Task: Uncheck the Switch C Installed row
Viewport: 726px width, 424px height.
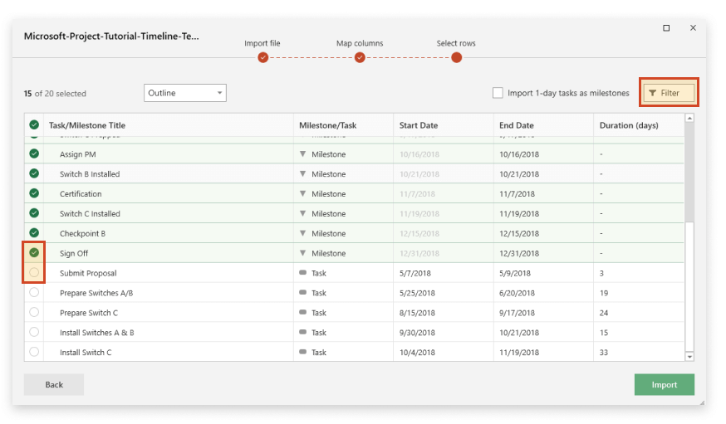Action: 34,213
